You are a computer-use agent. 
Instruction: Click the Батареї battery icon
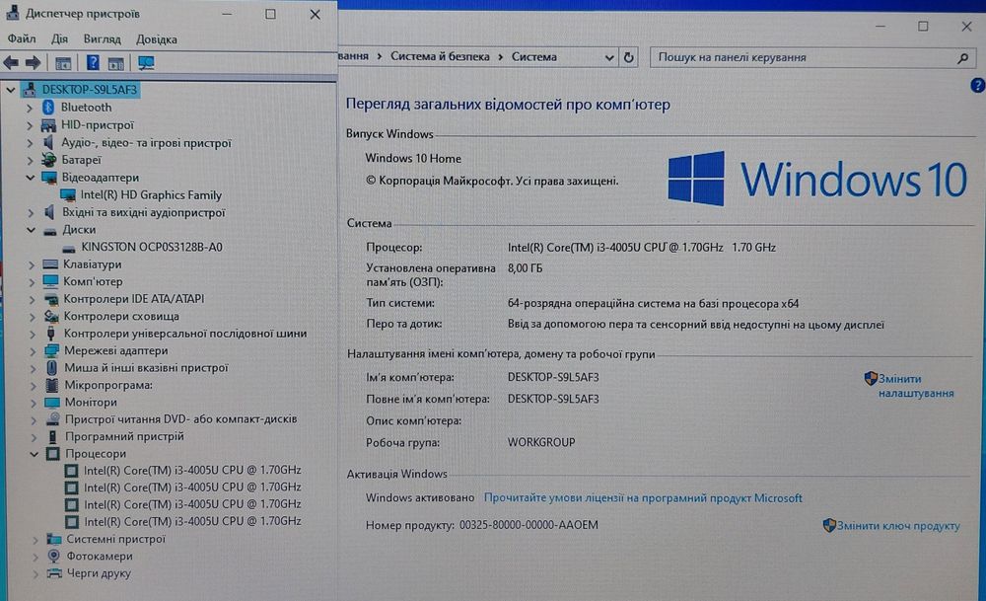[x=48, y=160]
